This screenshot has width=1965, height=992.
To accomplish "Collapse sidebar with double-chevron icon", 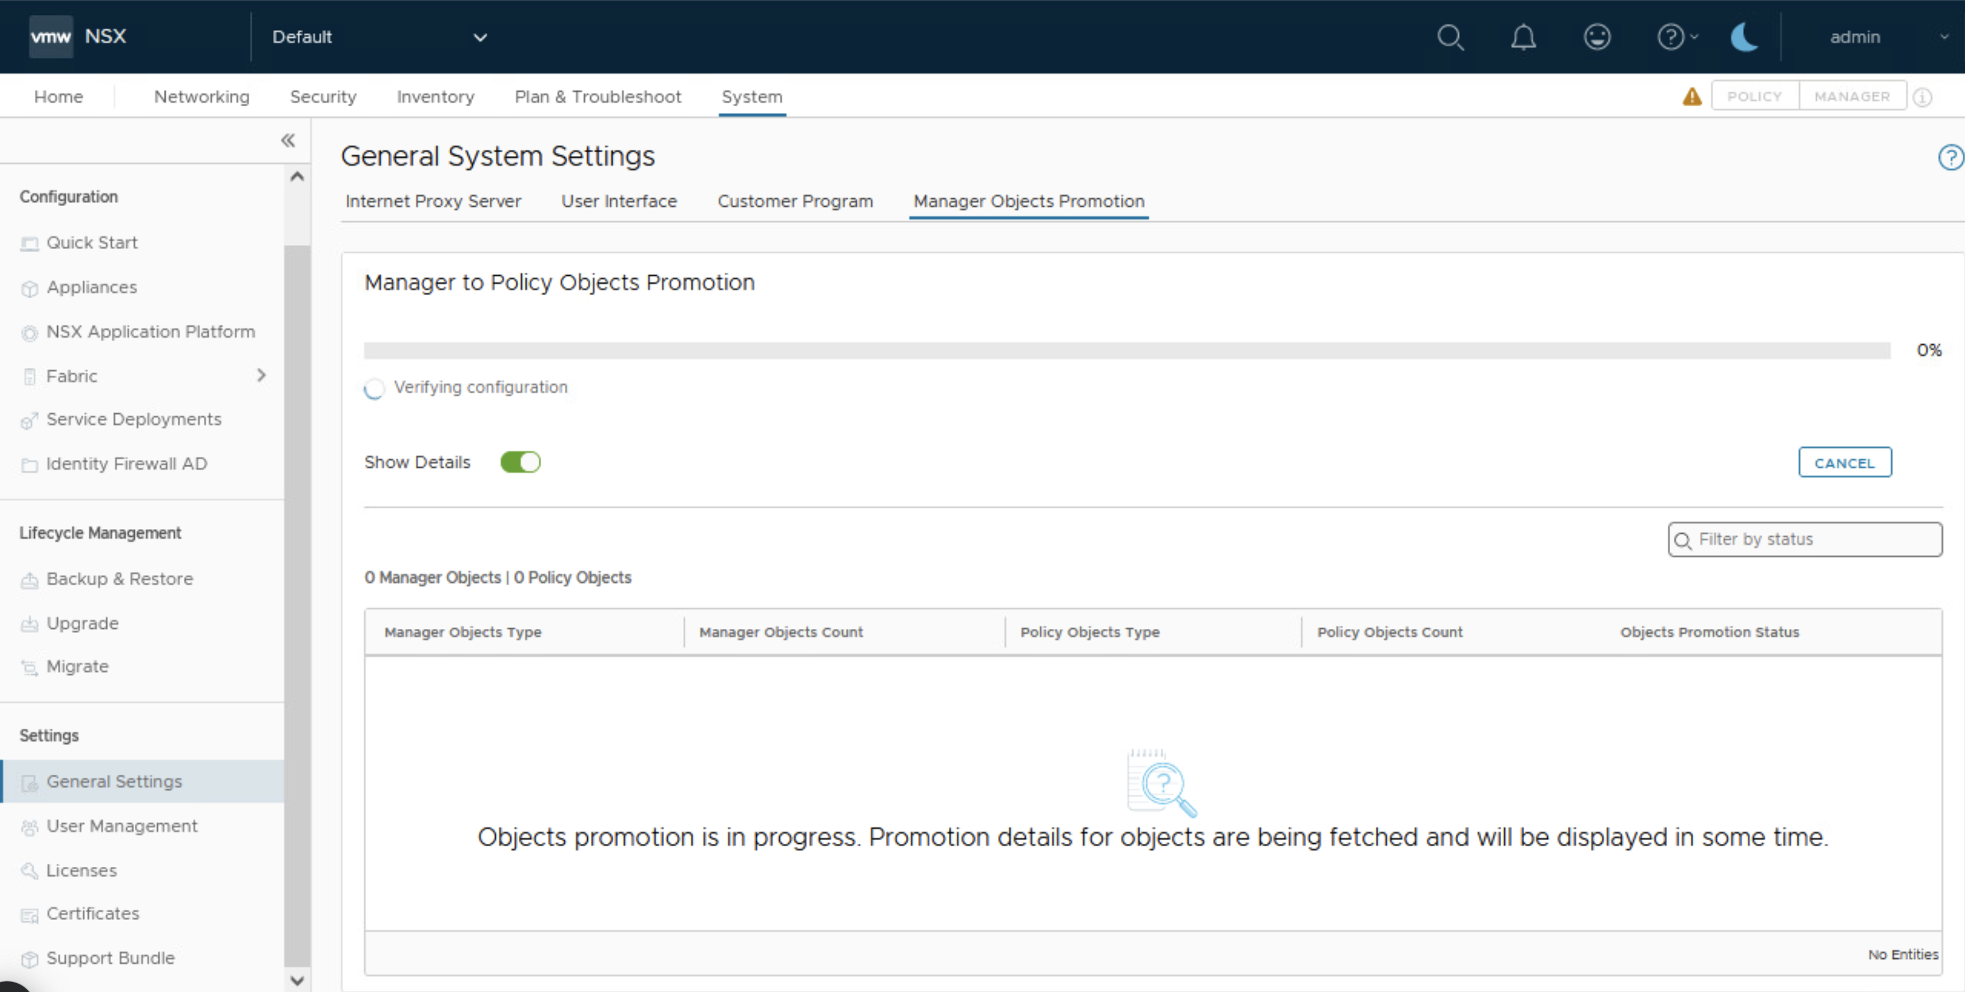I will tap(288, 141).
